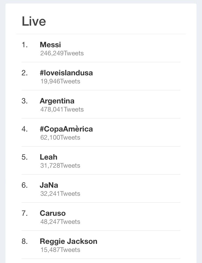Viewport: 202px width, 263px height.
Task: Open the Messi trending topic
Action: (x=50, y=45)
